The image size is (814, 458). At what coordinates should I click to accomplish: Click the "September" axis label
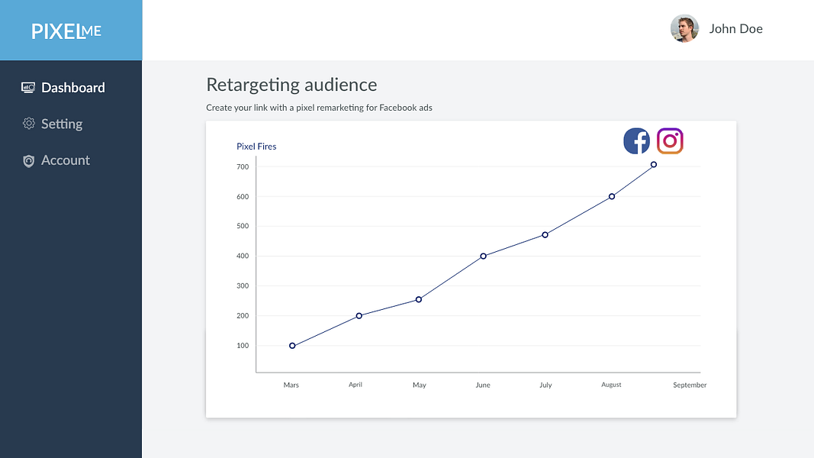(690, 385)
